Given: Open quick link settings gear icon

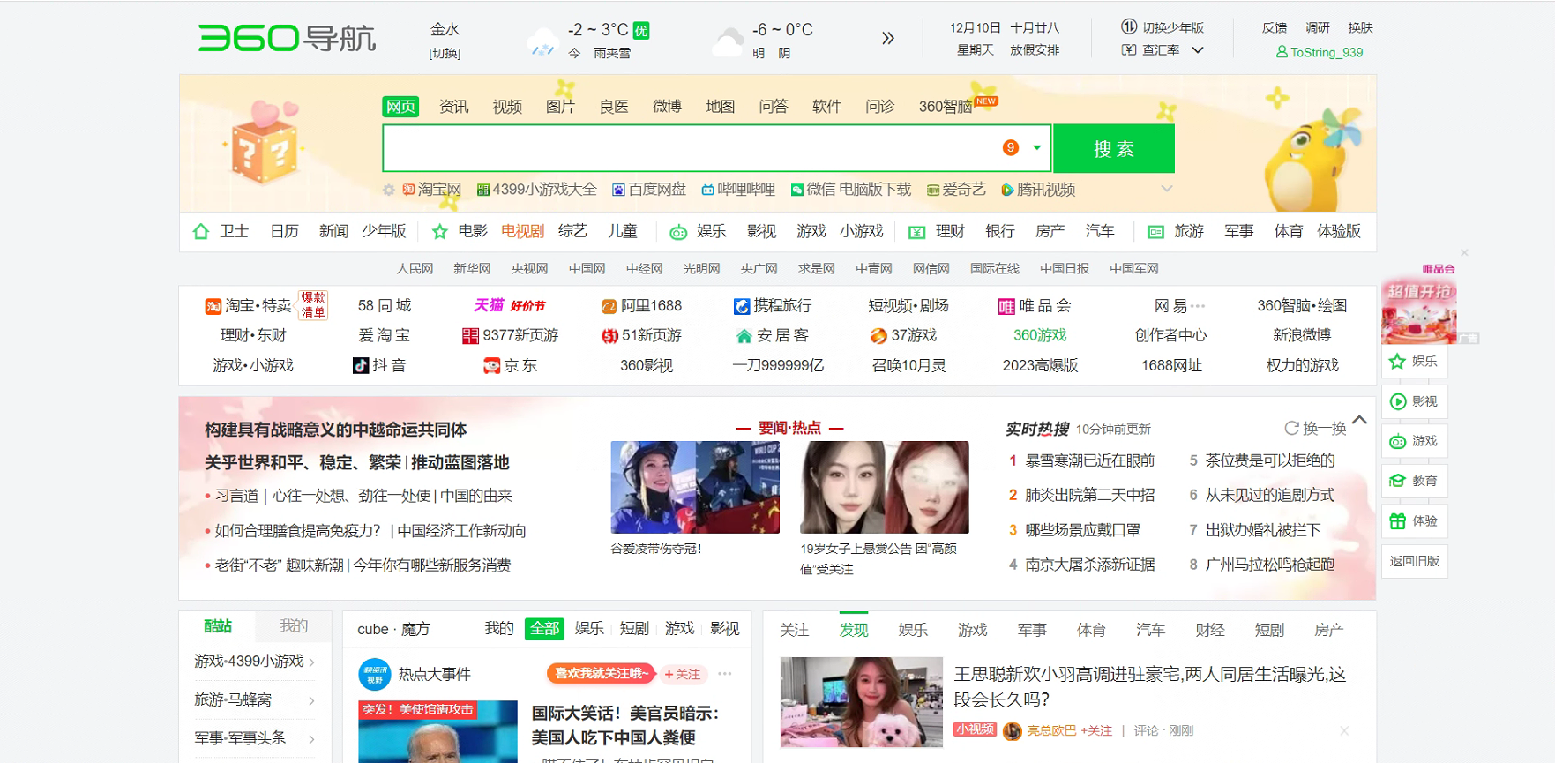Looking at the screenshot, I should (389, 190).
